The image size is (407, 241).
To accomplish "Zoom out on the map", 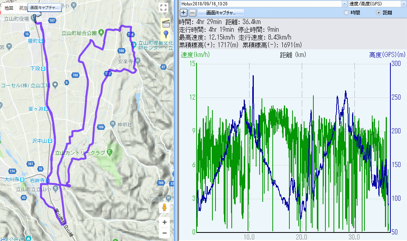I will click(x=164, y=233).
